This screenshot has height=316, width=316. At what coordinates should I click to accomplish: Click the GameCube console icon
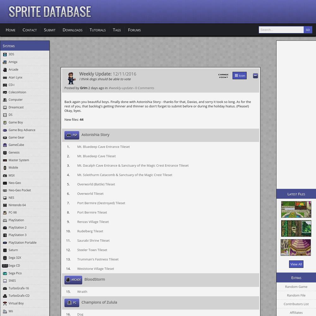tap(5, 145)
